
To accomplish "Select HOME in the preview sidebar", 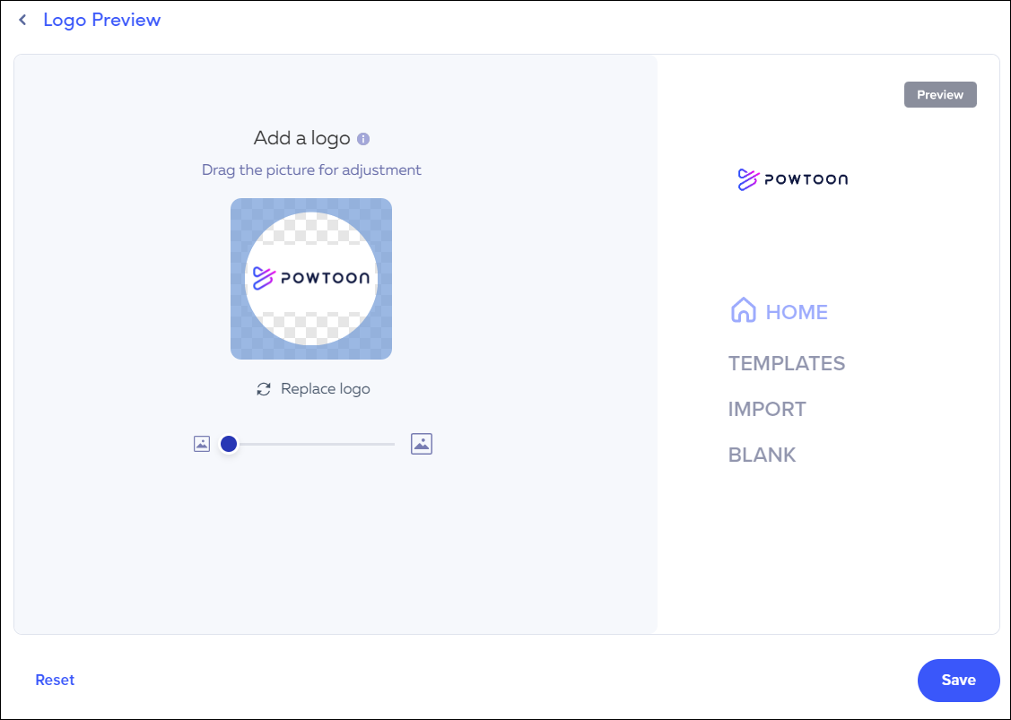I will [x=797, y=311].
